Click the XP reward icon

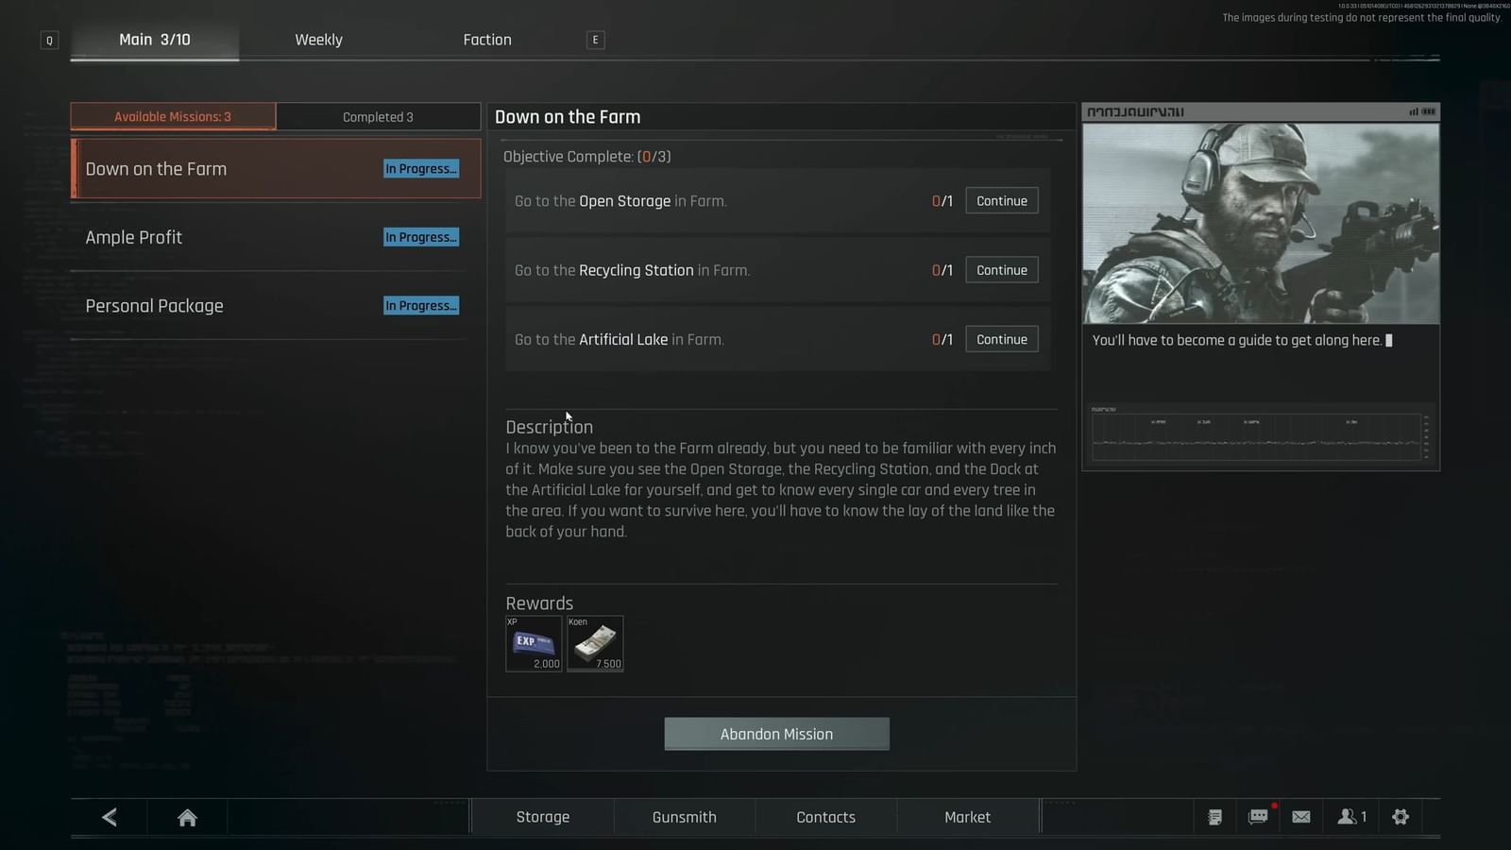pos(534,644)
